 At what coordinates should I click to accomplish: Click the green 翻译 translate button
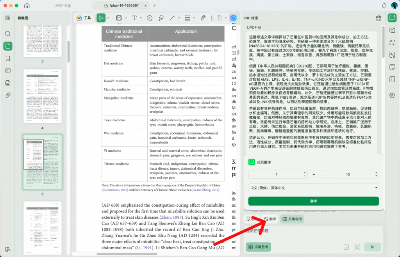314,201
